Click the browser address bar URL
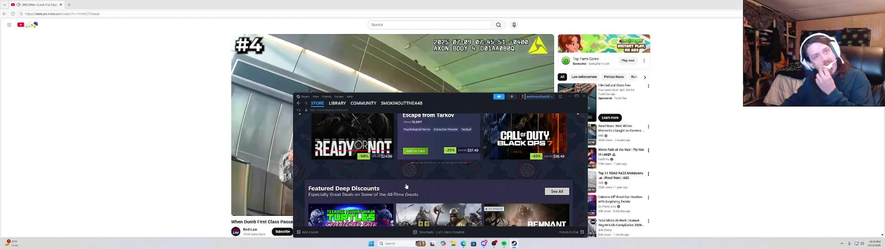The image size is (885, 249). (62, 14)
